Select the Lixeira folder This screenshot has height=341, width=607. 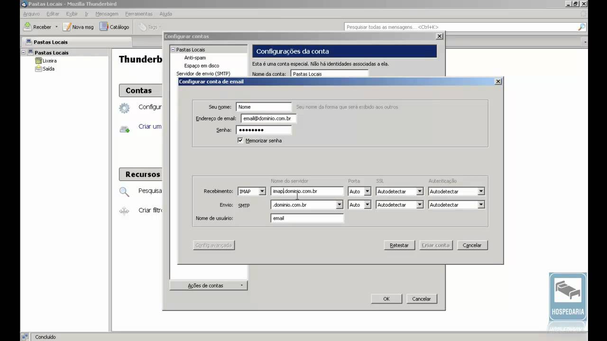[x=49, y=61]
